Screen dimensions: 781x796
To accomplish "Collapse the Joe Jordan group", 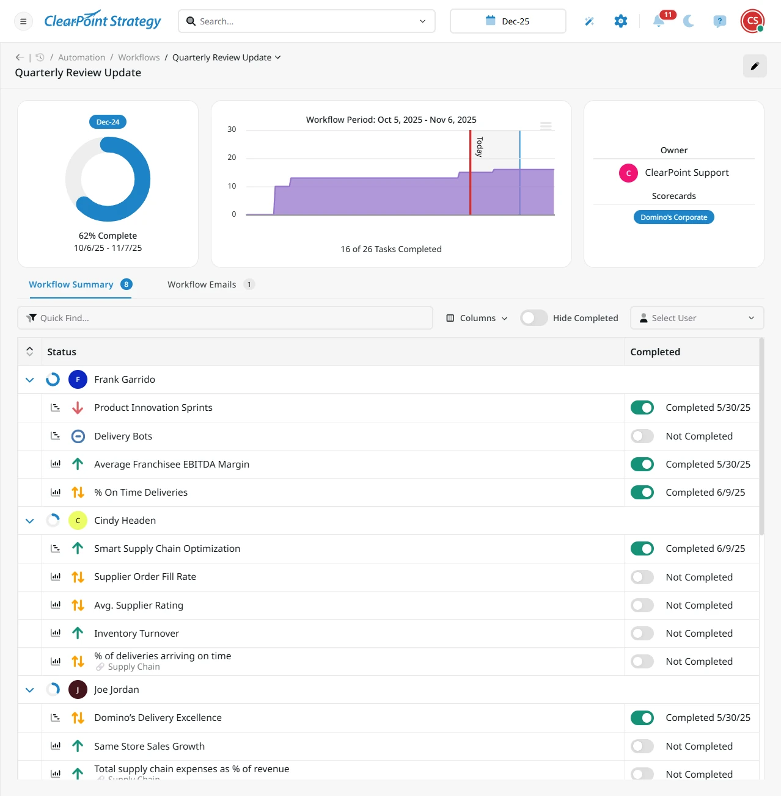I will pos(29,690).
